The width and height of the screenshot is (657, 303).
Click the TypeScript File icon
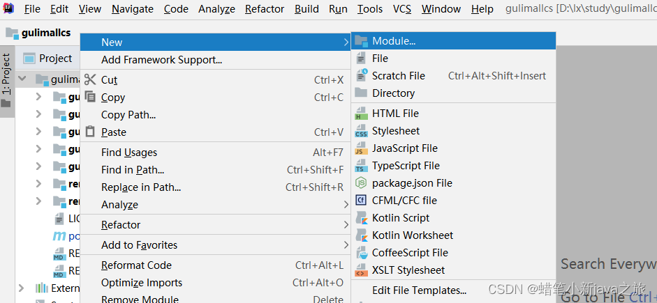tap(361, 166)
